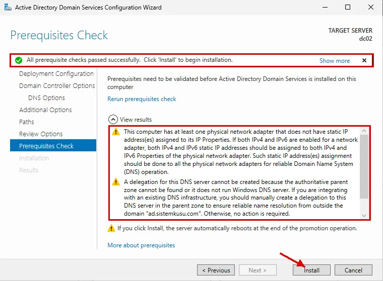Go back with the Previous button

216,270
